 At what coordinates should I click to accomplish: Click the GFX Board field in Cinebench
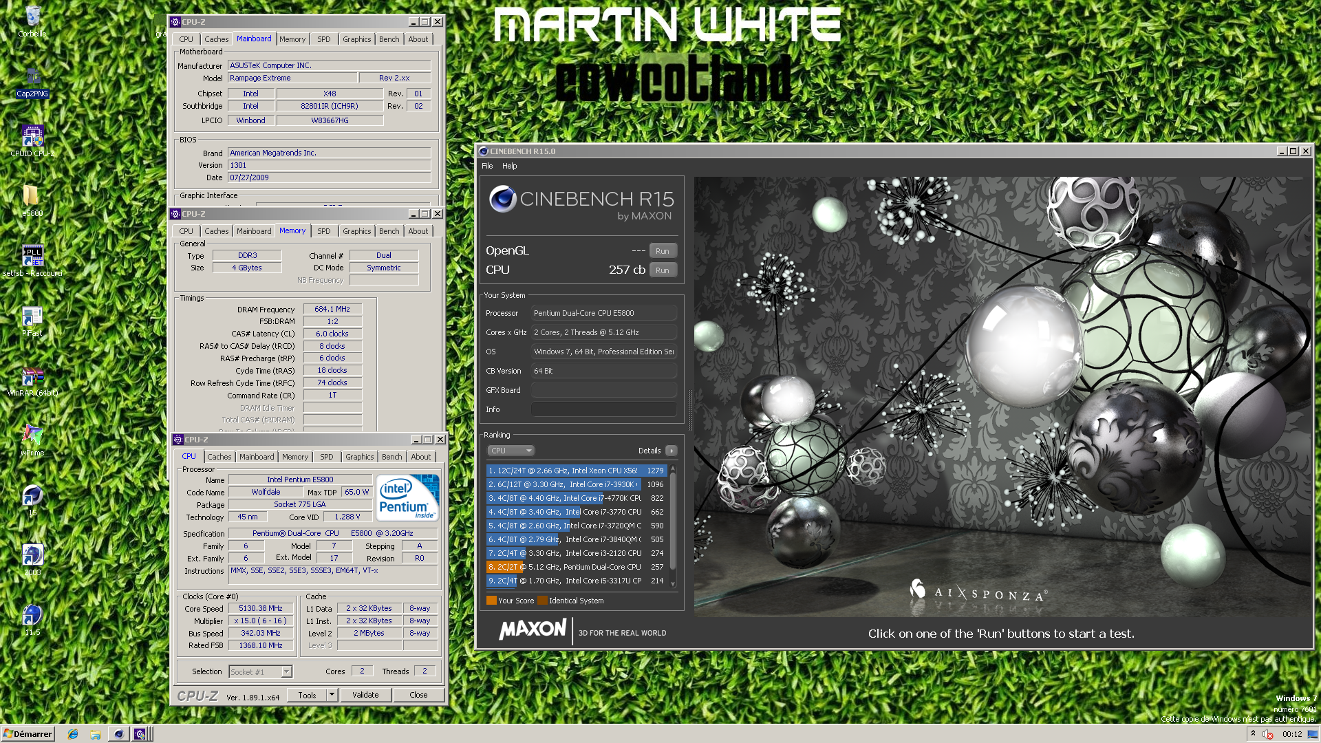603,390
